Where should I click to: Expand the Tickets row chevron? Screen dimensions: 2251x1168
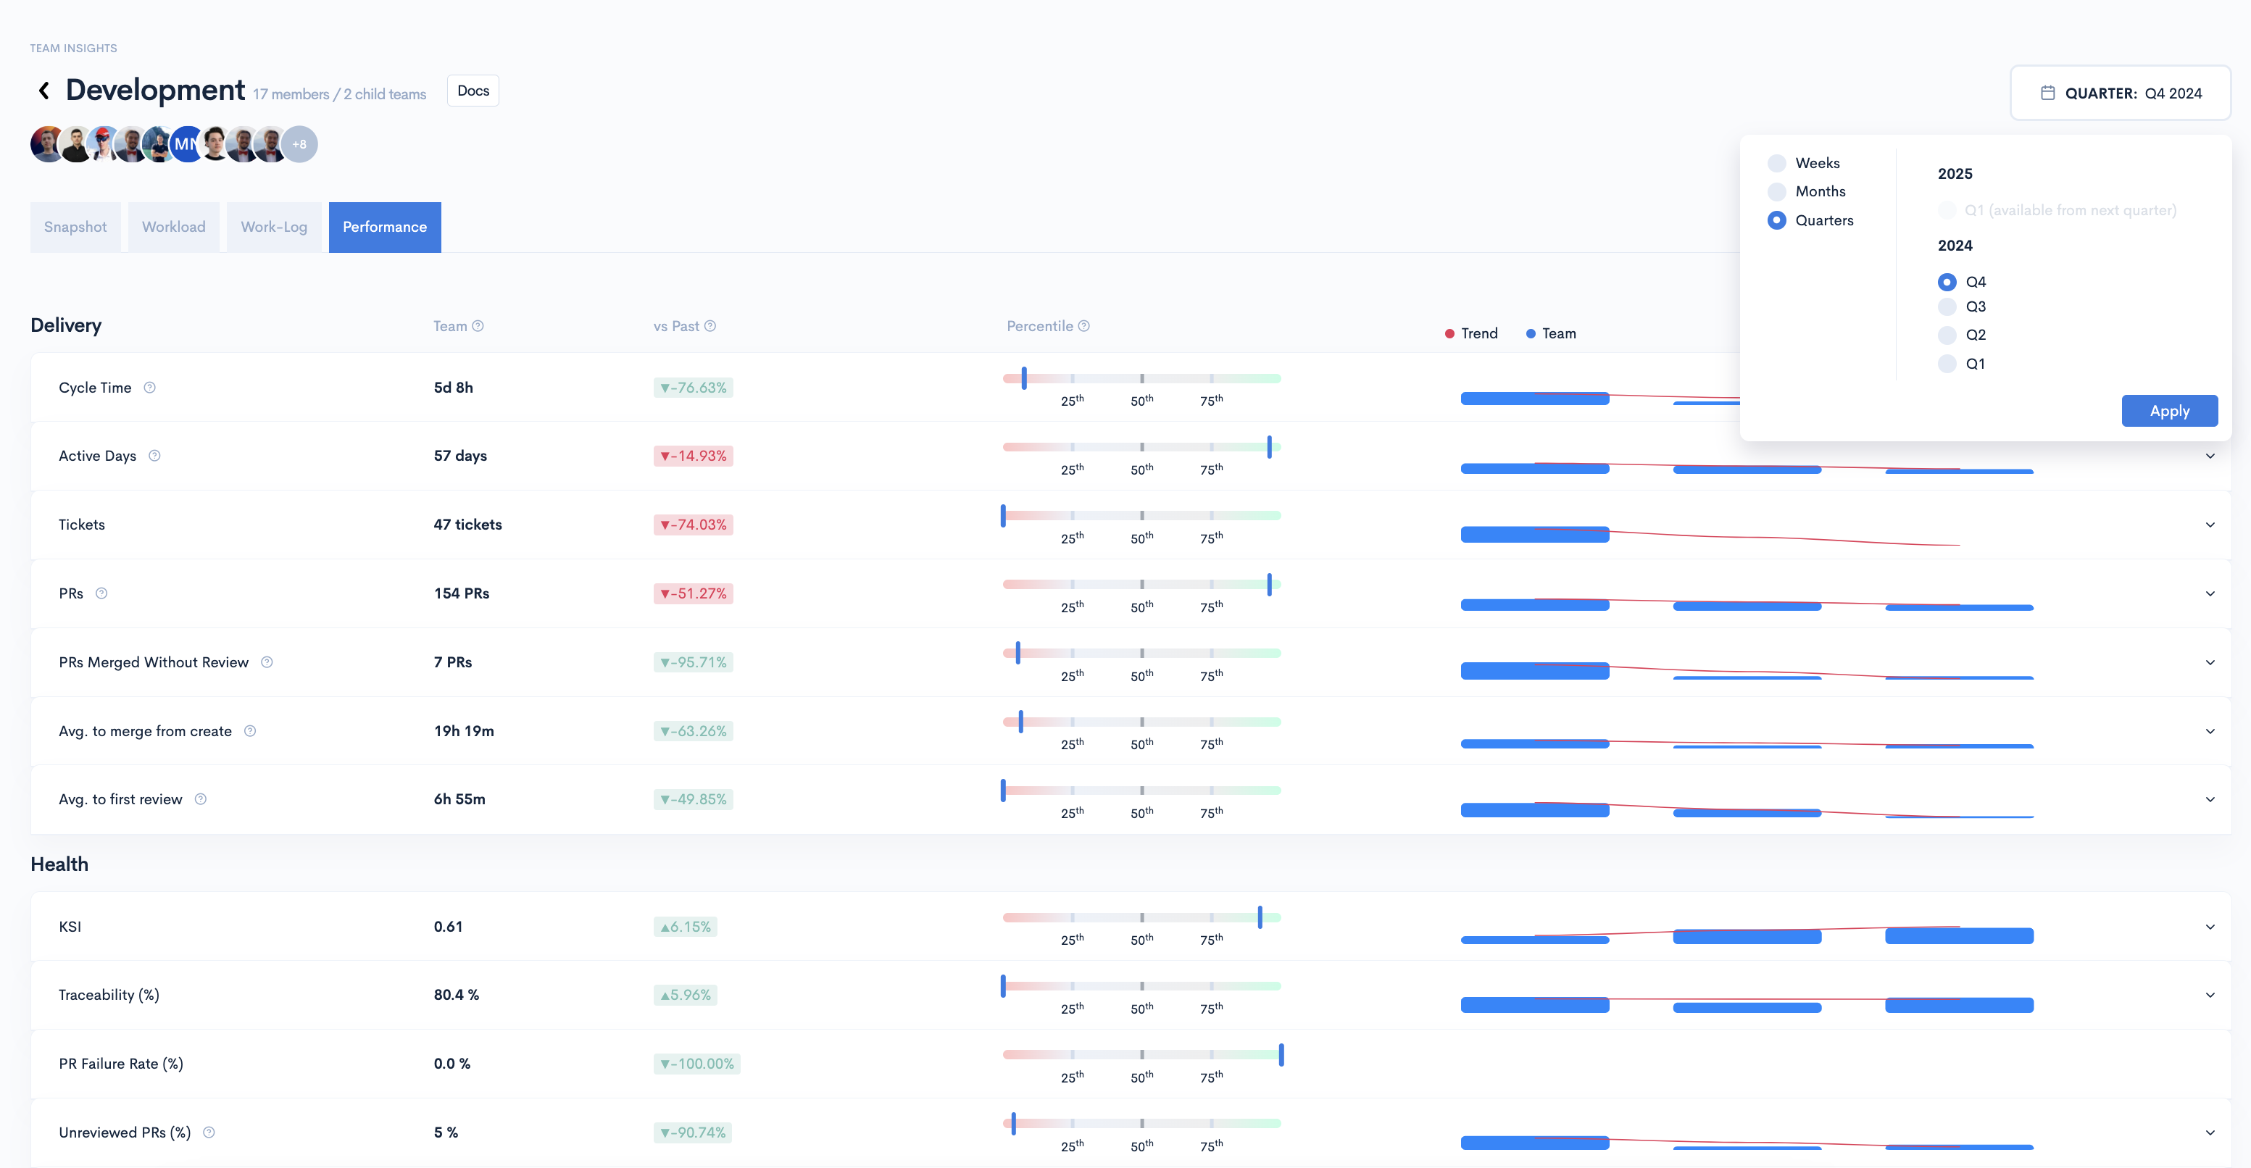pos(2210,525)
